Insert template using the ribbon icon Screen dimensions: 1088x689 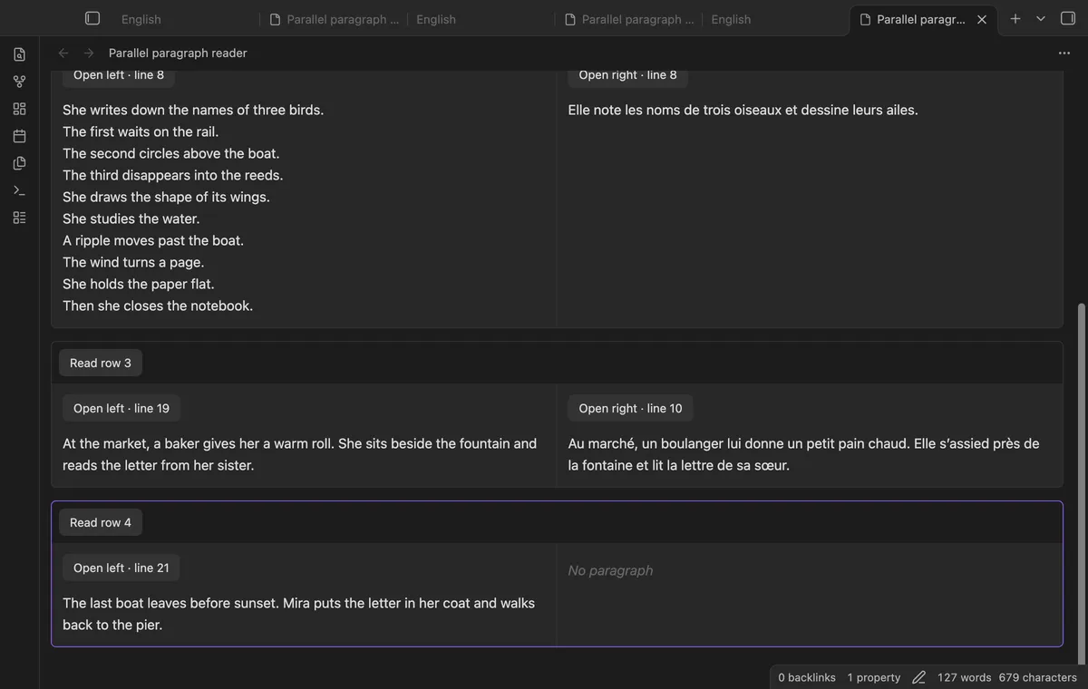[x=19, y=163]
